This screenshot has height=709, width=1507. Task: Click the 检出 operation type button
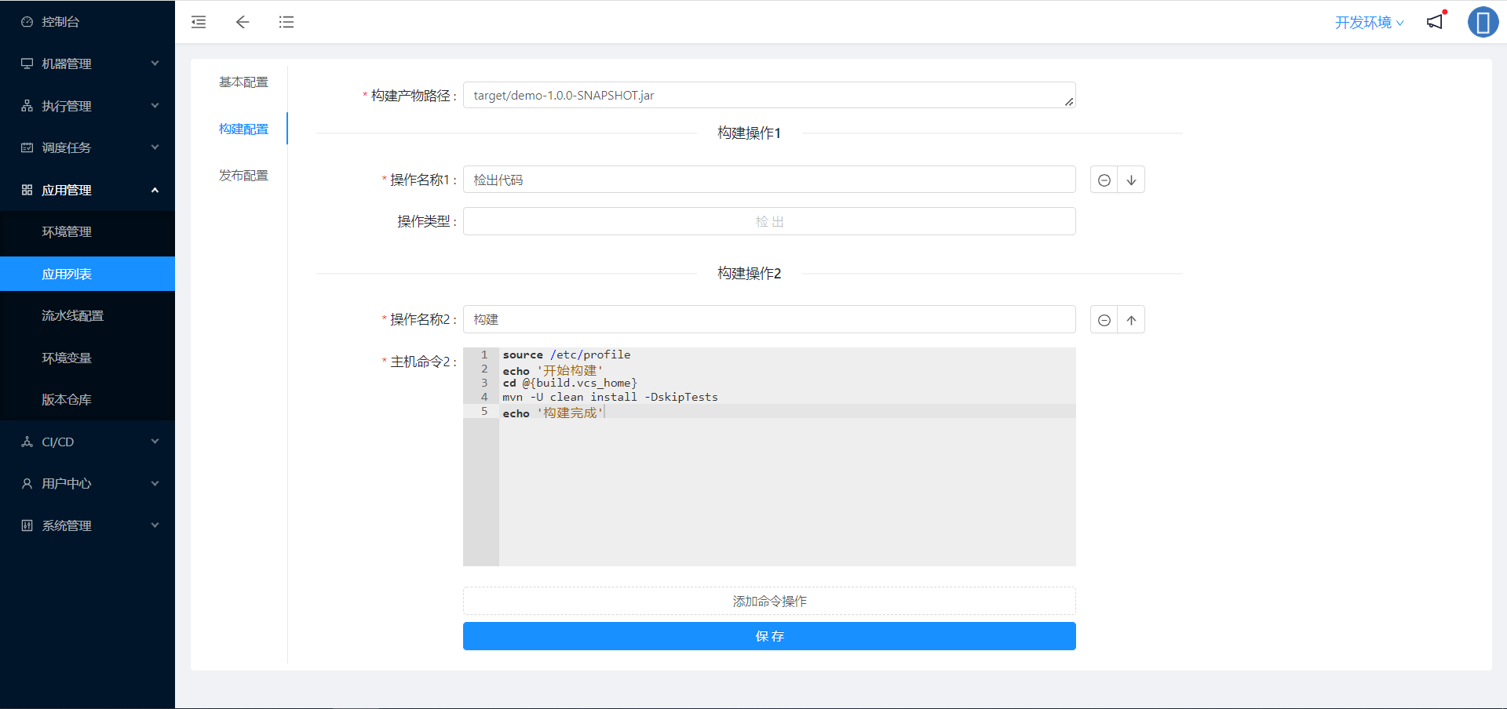click(x=769, y=221)
